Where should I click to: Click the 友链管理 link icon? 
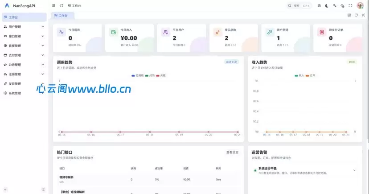(x=5, y=83)
